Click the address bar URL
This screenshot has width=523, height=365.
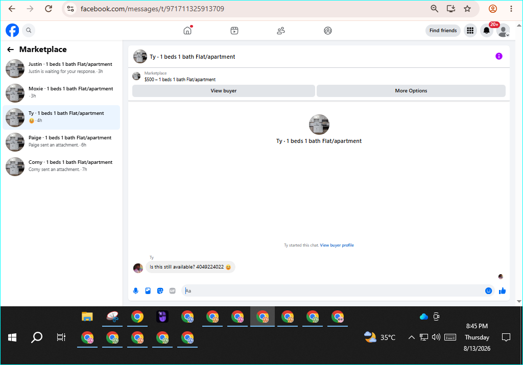click(x=152, y=9)
